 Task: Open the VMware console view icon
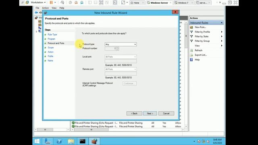(115, 2)
